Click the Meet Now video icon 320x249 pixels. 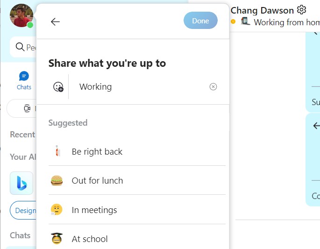point(27,108)
